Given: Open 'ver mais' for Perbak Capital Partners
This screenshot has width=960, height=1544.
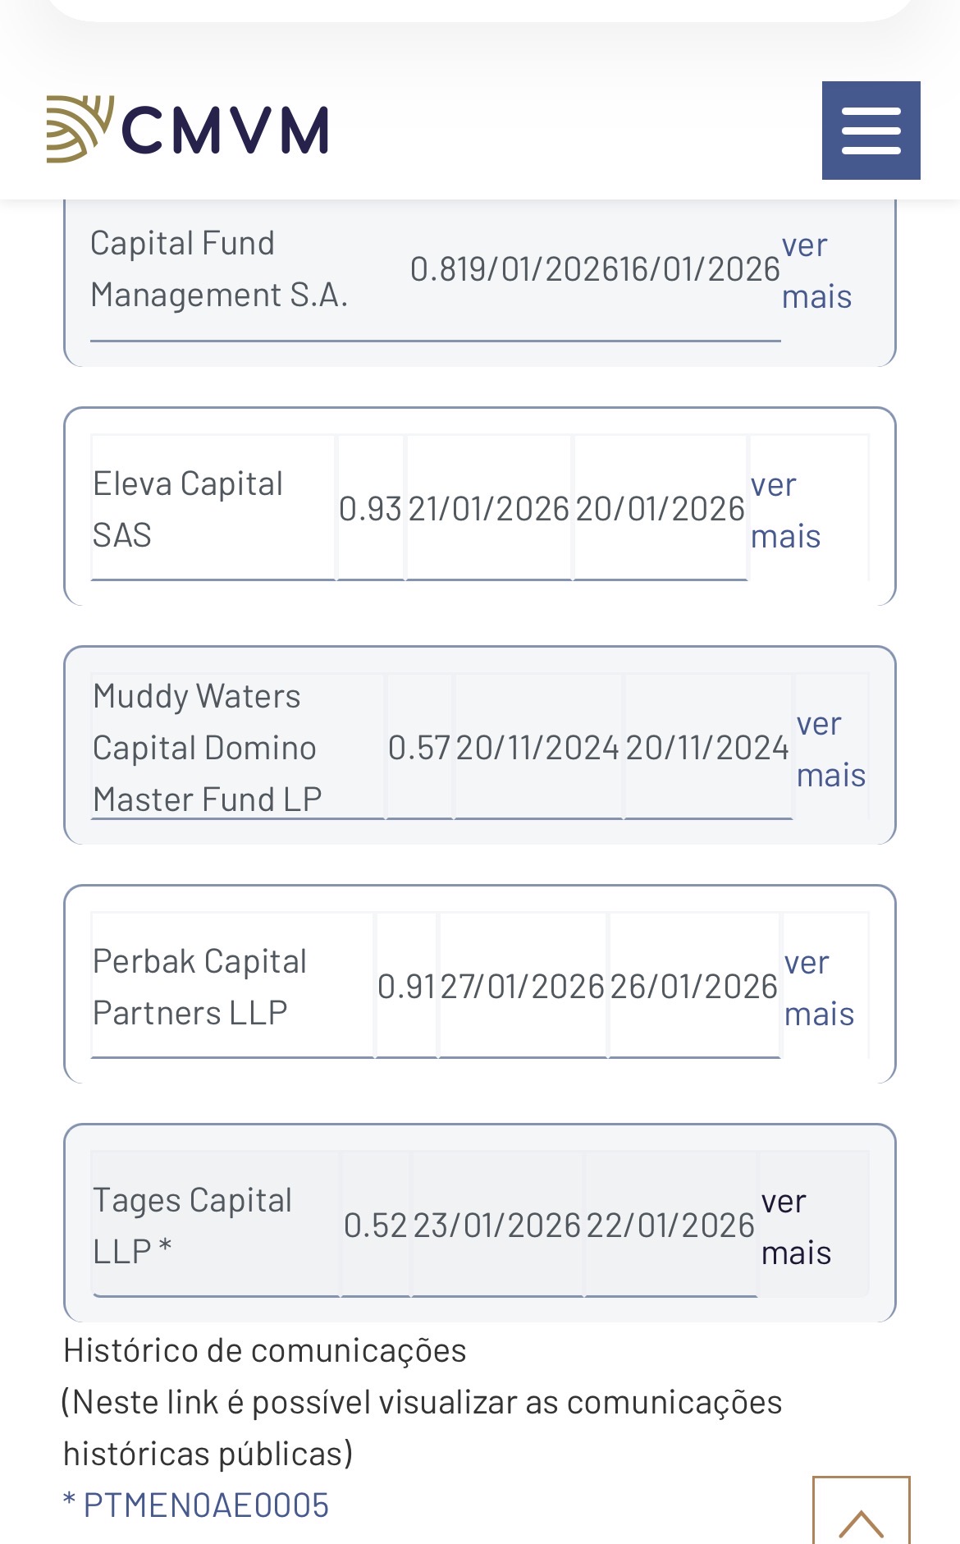Looking at the screenshot, I should click(818, 988).
